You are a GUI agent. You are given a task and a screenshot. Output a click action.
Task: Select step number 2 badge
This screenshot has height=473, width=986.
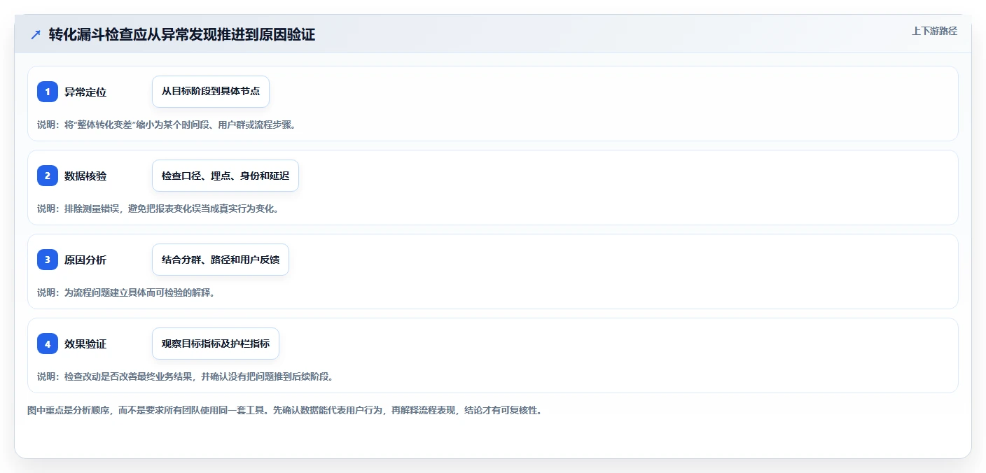[48, 176]
